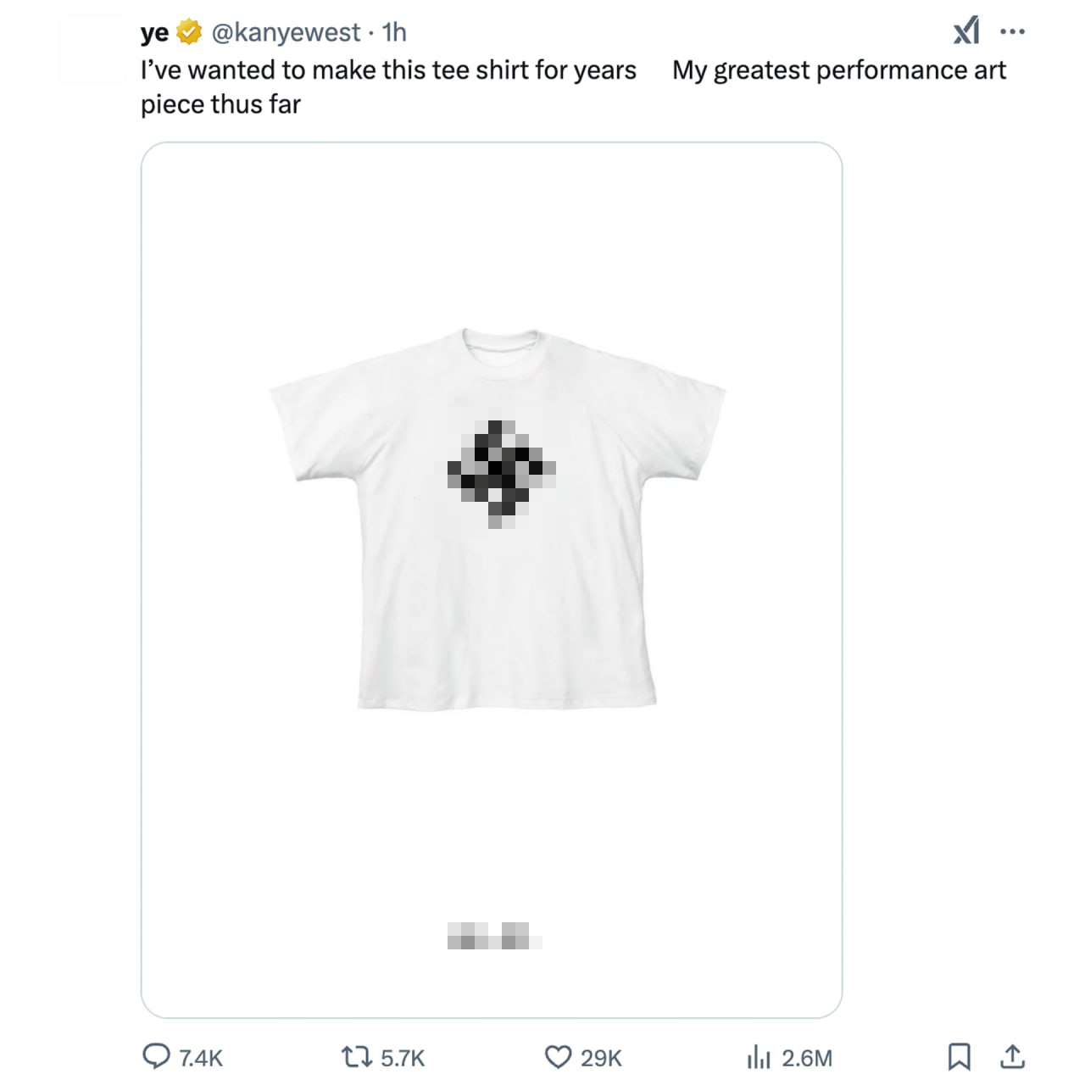The image size is (1085, 1085).
Task: Click the "My greatest performance art" text
Action: pyautogui.click(x=838, y=70)
